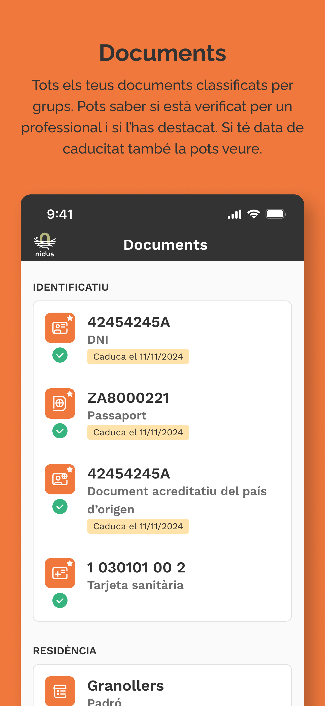The height and width of the screenshot is (706, 325).
Task: Open 42454245A Document acreditatiu entry
Action: point(129,473)
